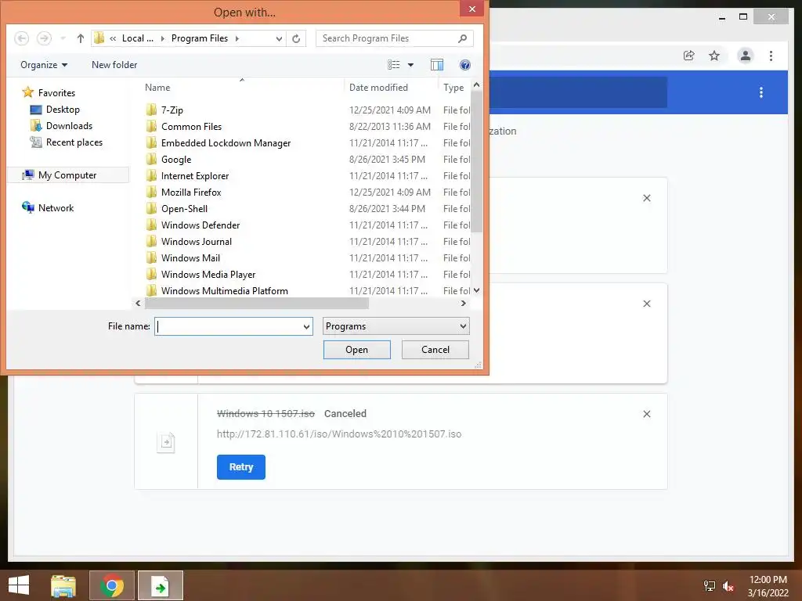This screenshot has height=601, width=802.
Task: Go forward using the dialog's forward arrow
Action: pyautogui.click(x=44, y=38)
